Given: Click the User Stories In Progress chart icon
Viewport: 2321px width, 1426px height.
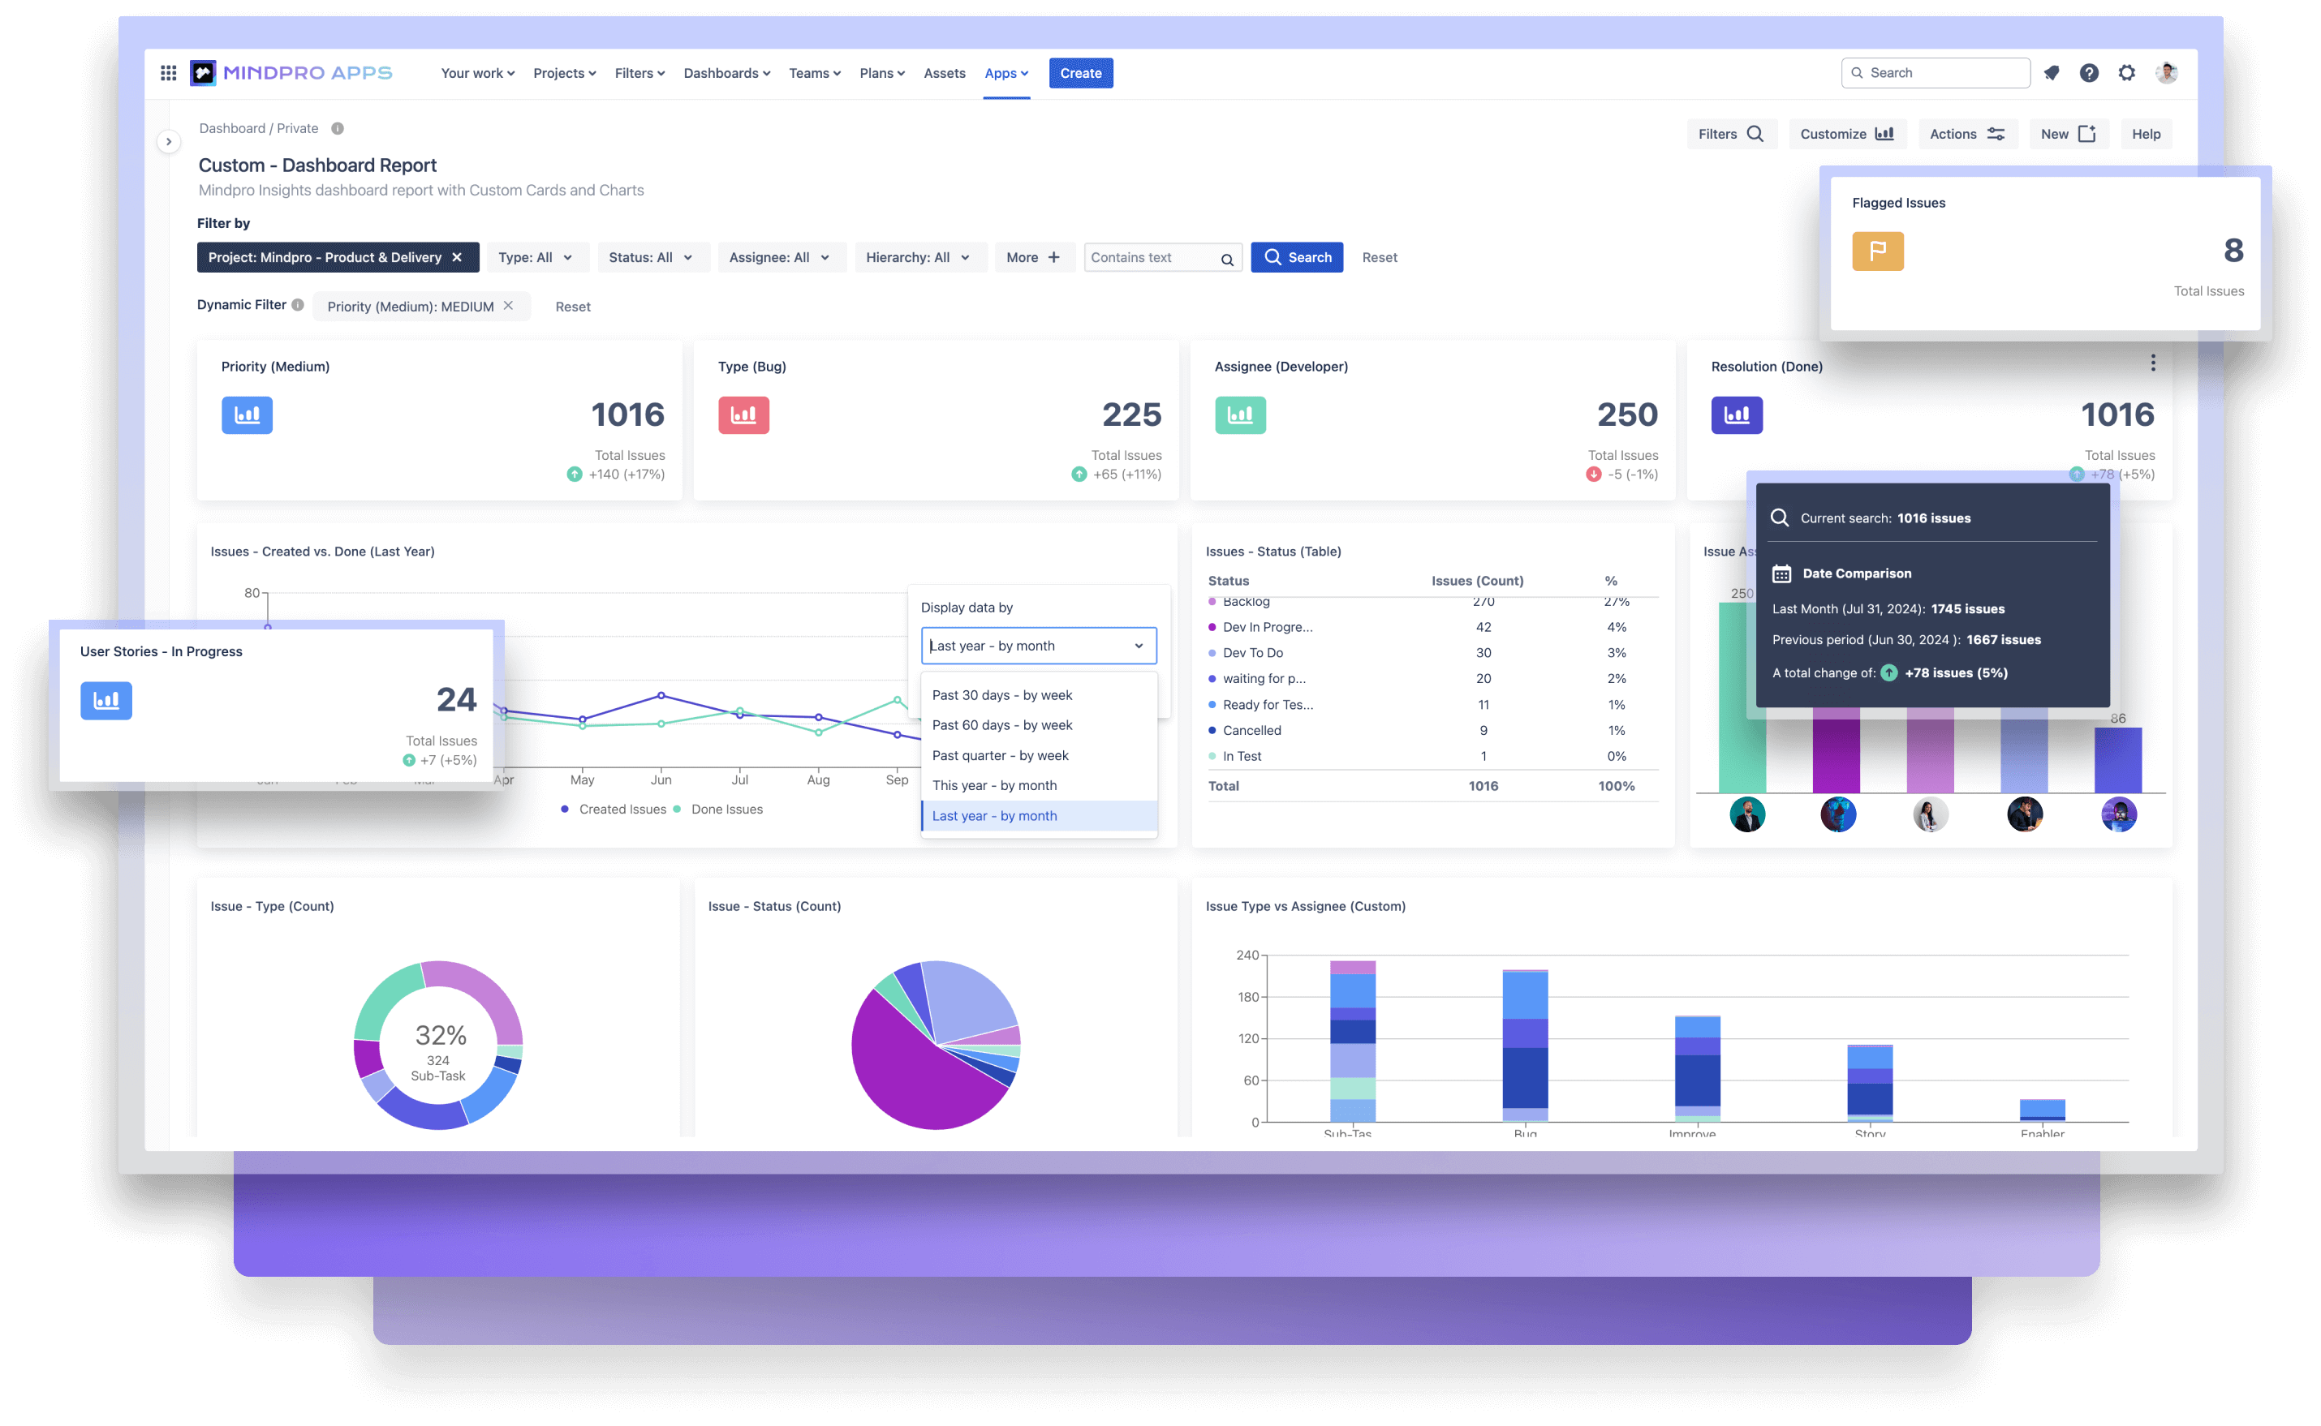Looking at the screenshot, I should 106,702.
